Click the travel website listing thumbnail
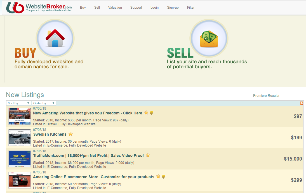Screen dimensions: 306x193 pos(20,116)
